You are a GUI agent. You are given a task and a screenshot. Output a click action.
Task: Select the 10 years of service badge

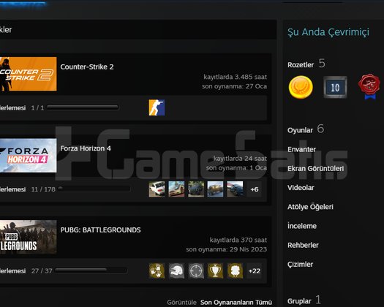pos(335,87)
